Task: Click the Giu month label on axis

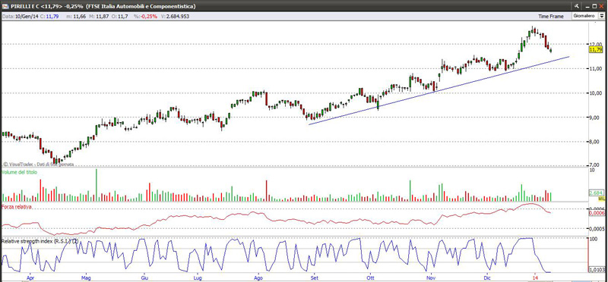Action: point(144,277)
